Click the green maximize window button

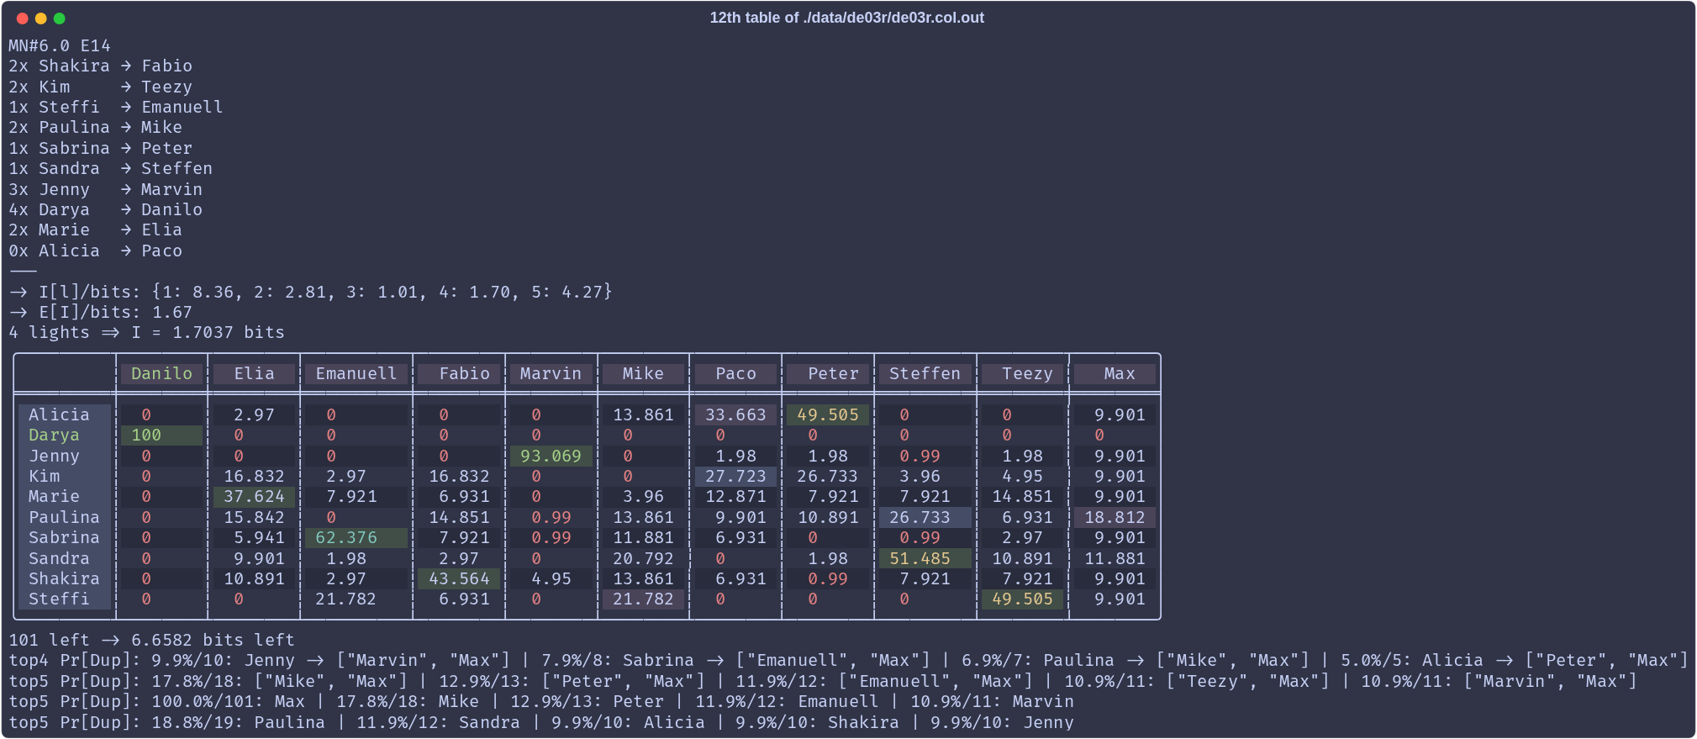click(59, 18)
